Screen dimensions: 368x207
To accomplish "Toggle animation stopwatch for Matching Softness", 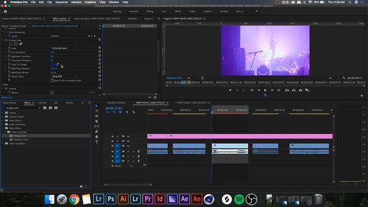I will pyautogui.click(x=9, y=72).
